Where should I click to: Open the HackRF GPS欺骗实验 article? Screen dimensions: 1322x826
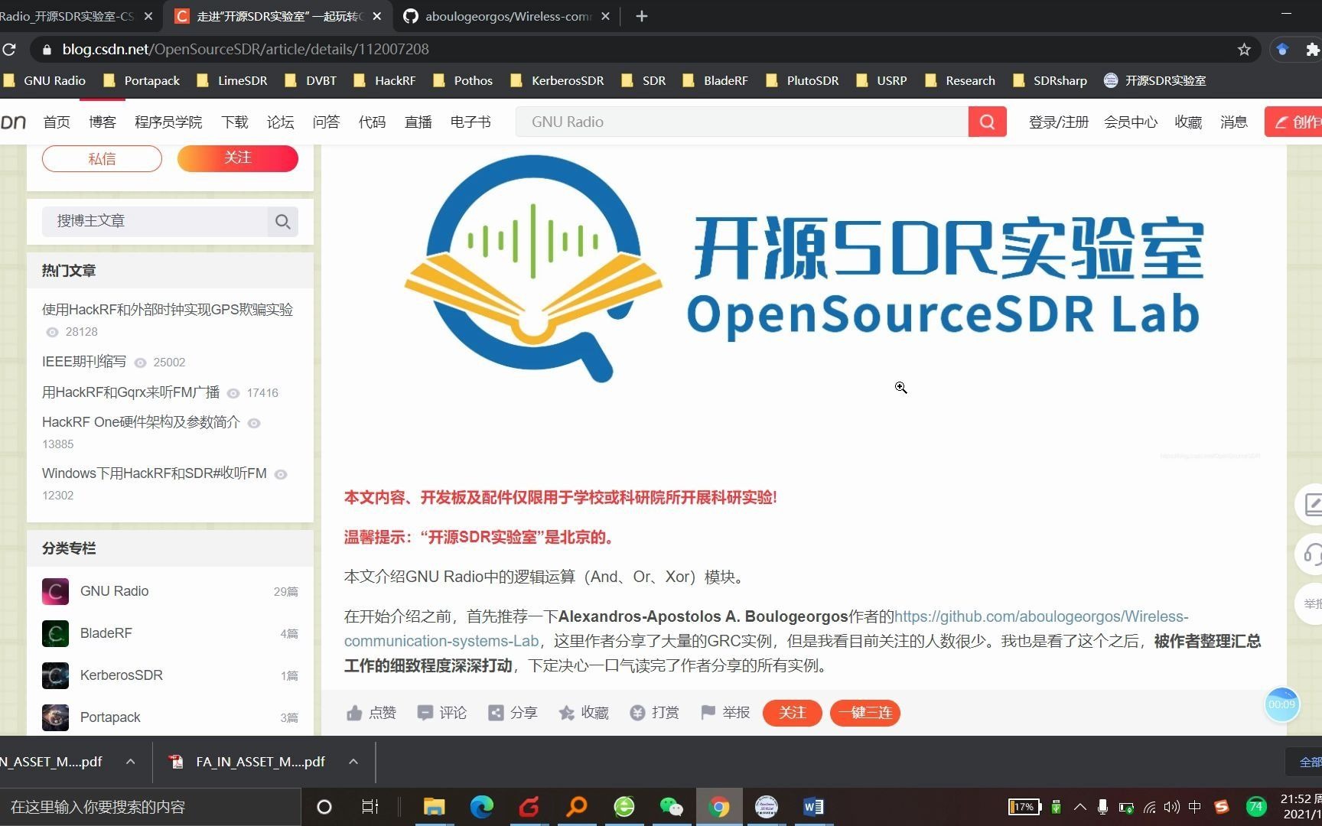168,310
